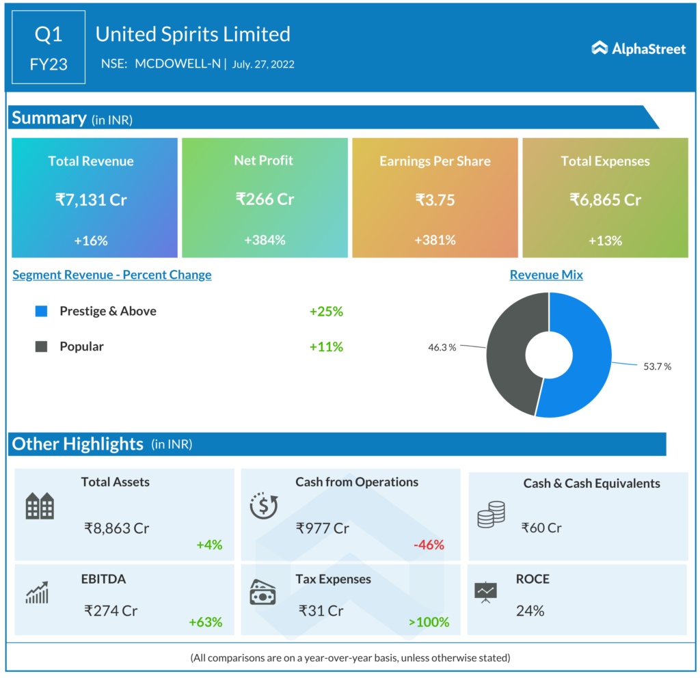Click the Cash from Operations dollar icon

click(x=263, y=506)
